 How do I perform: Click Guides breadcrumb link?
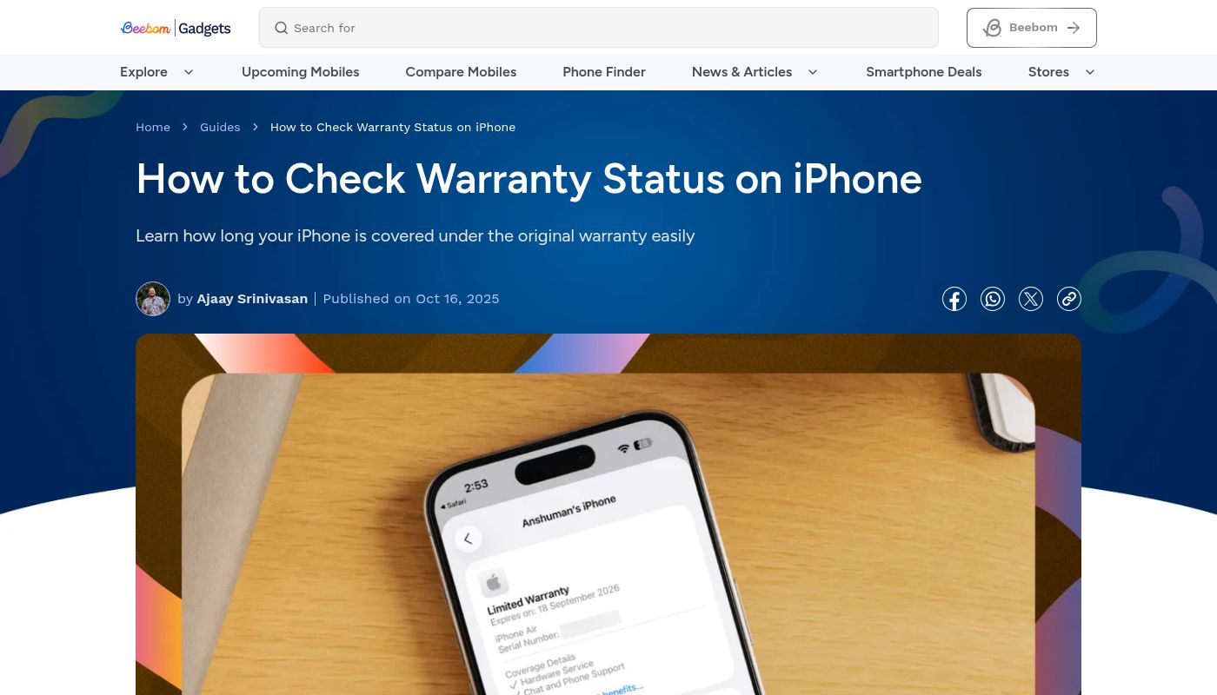220,127
